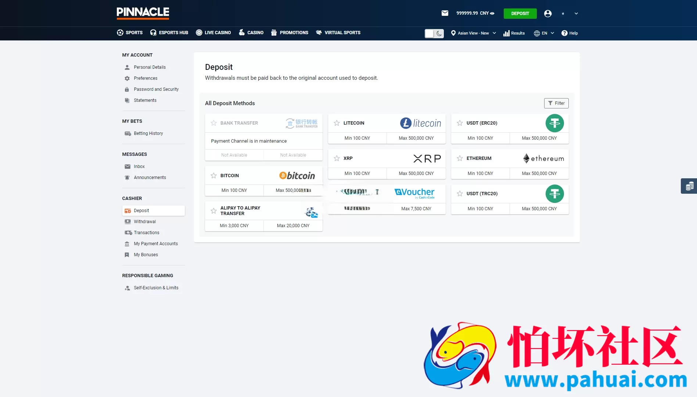This screenshot has width=697, height=397.
Task: Favorite the Bank Transfer method star
Action: click(x=213, y=123)
